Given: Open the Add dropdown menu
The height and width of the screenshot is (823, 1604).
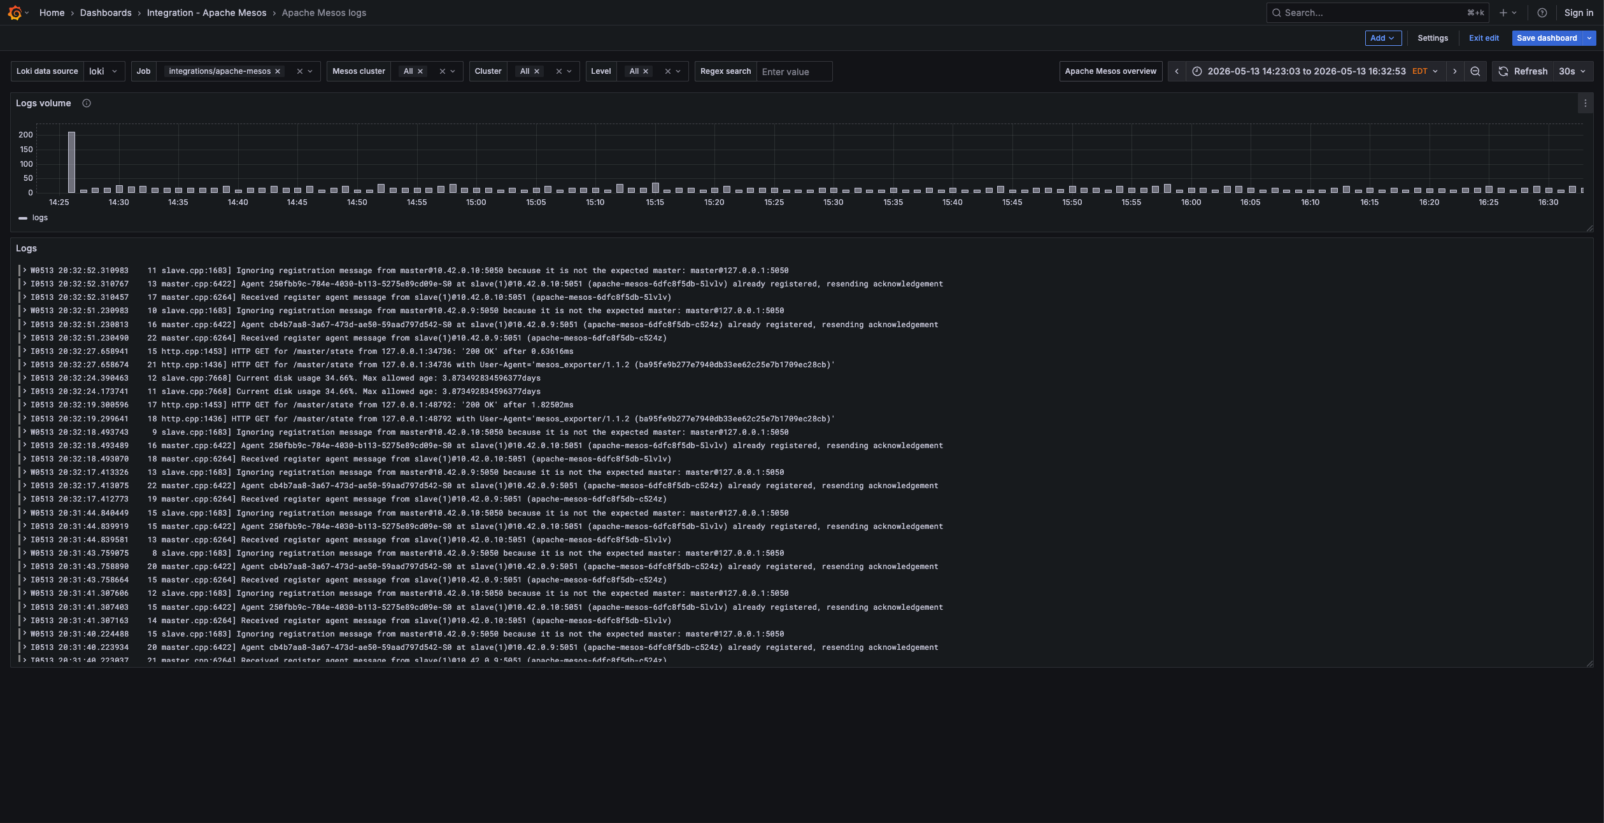Looking at the screenshot, I should [x=1383, y=38].
